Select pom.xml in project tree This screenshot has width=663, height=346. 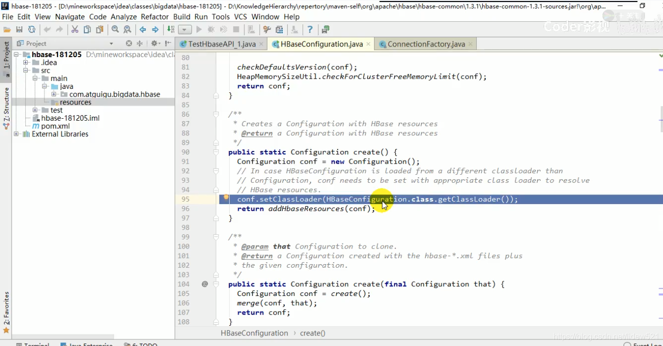coord(56,126)
